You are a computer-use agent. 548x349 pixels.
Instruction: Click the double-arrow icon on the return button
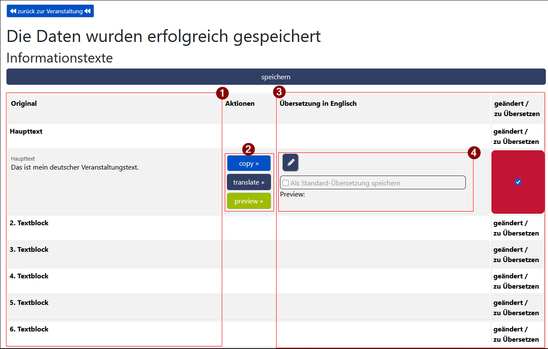click(13, 11)
